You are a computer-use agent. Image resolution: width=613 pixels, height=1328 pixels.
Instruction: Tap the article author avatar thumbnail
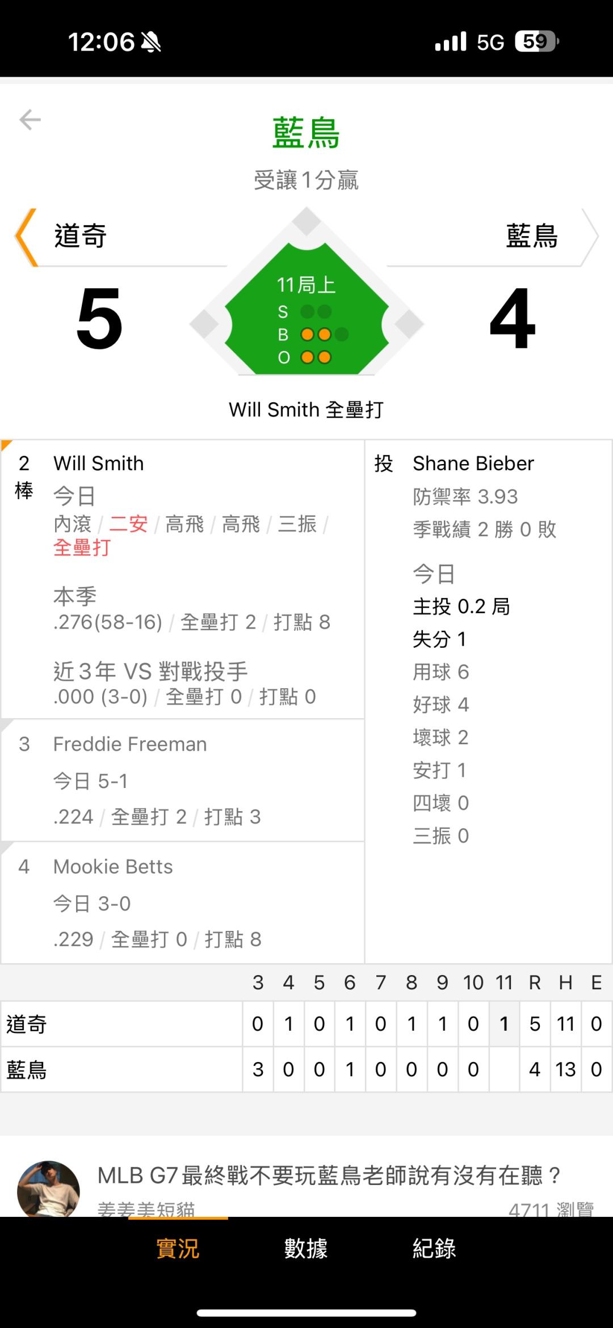click(48, 1190)
